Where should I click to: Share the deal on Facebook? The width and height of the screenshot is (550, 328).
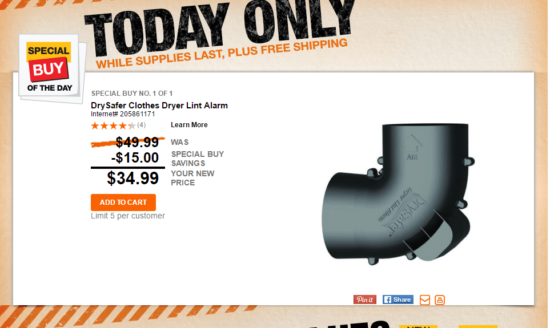[x=398, y=299]
